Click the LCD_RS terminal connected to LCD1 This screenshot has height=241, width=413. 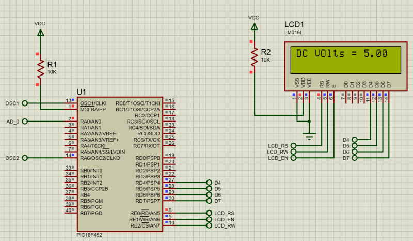click(x=293, y=146)
